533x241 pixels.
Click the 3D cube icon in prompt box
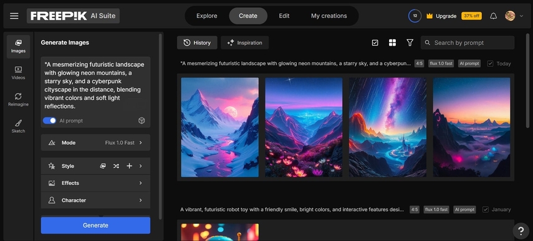[x=142, y=120]
